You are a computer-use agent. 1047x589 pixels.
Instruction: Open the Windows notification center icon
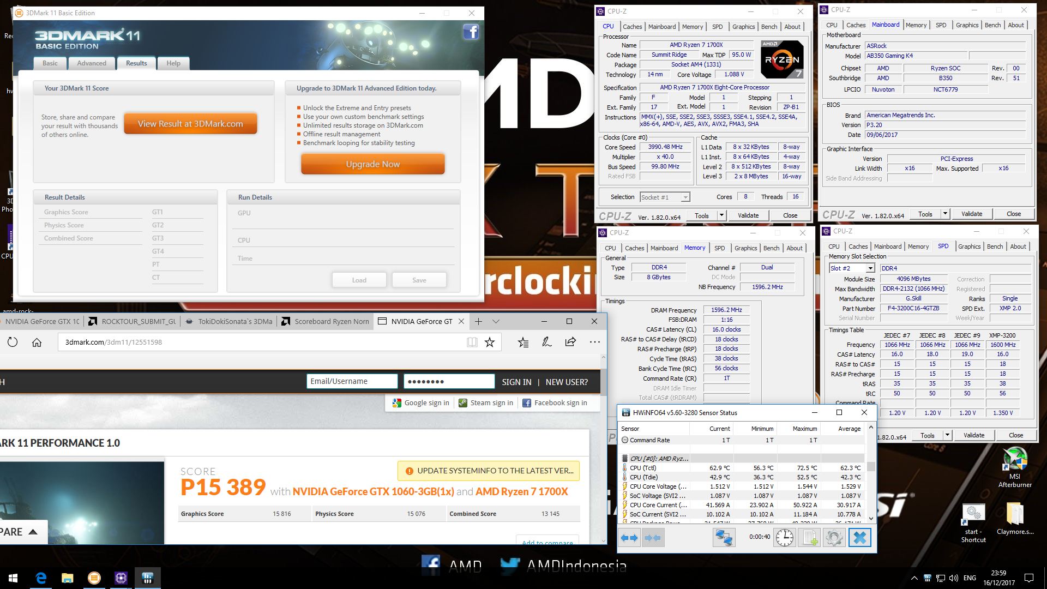tap(1029, 578)
